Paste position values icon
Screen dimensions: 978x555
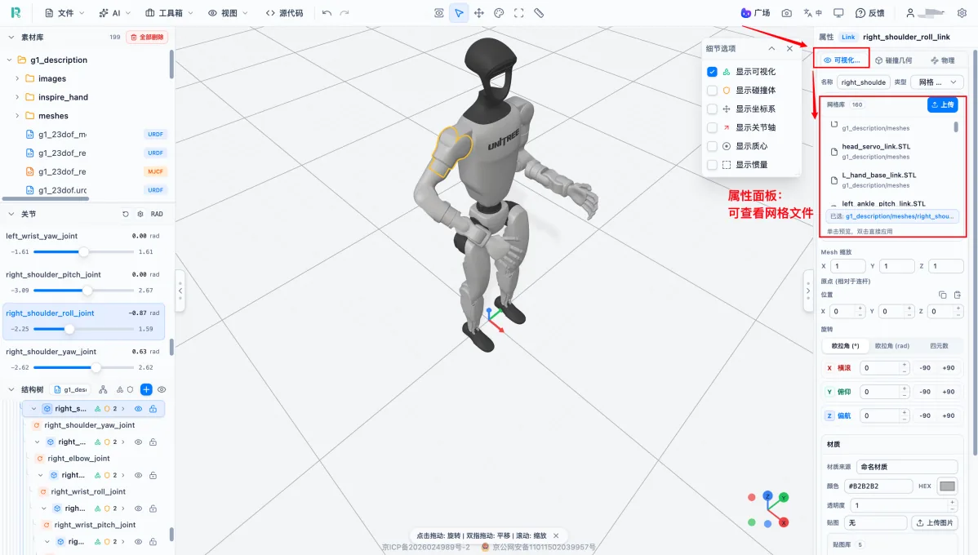(958, 295)
